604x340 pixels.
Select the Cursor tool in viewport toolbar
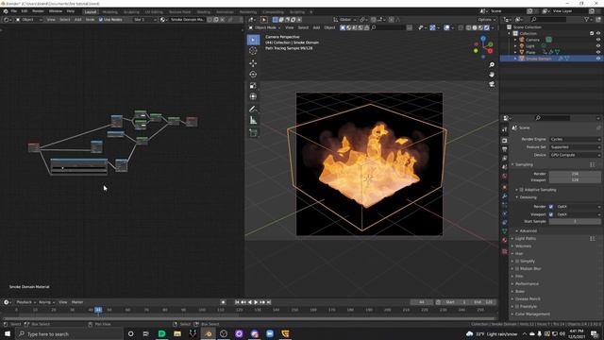pos(253,51)
